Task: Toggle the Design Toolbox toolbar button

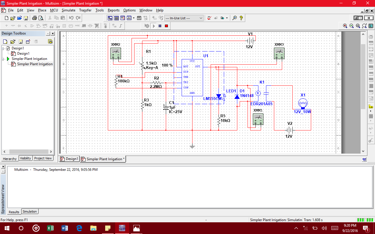Action: (x=110, y=18)
